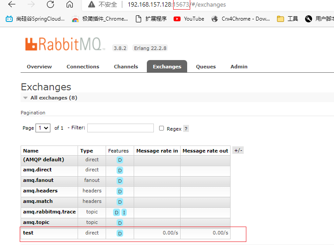Image resolution: width=334 pixels, height=245 pixels.
Task: Sort by Message rate in header
Action: pyautogui.click(x=157, y=151)
